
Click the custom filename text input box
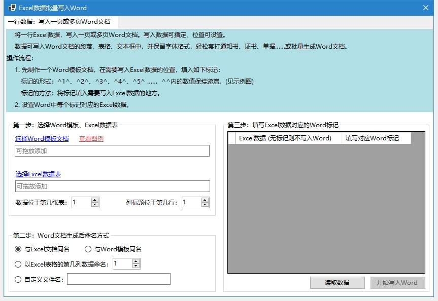pyautogui.click(x=118, y=279)
